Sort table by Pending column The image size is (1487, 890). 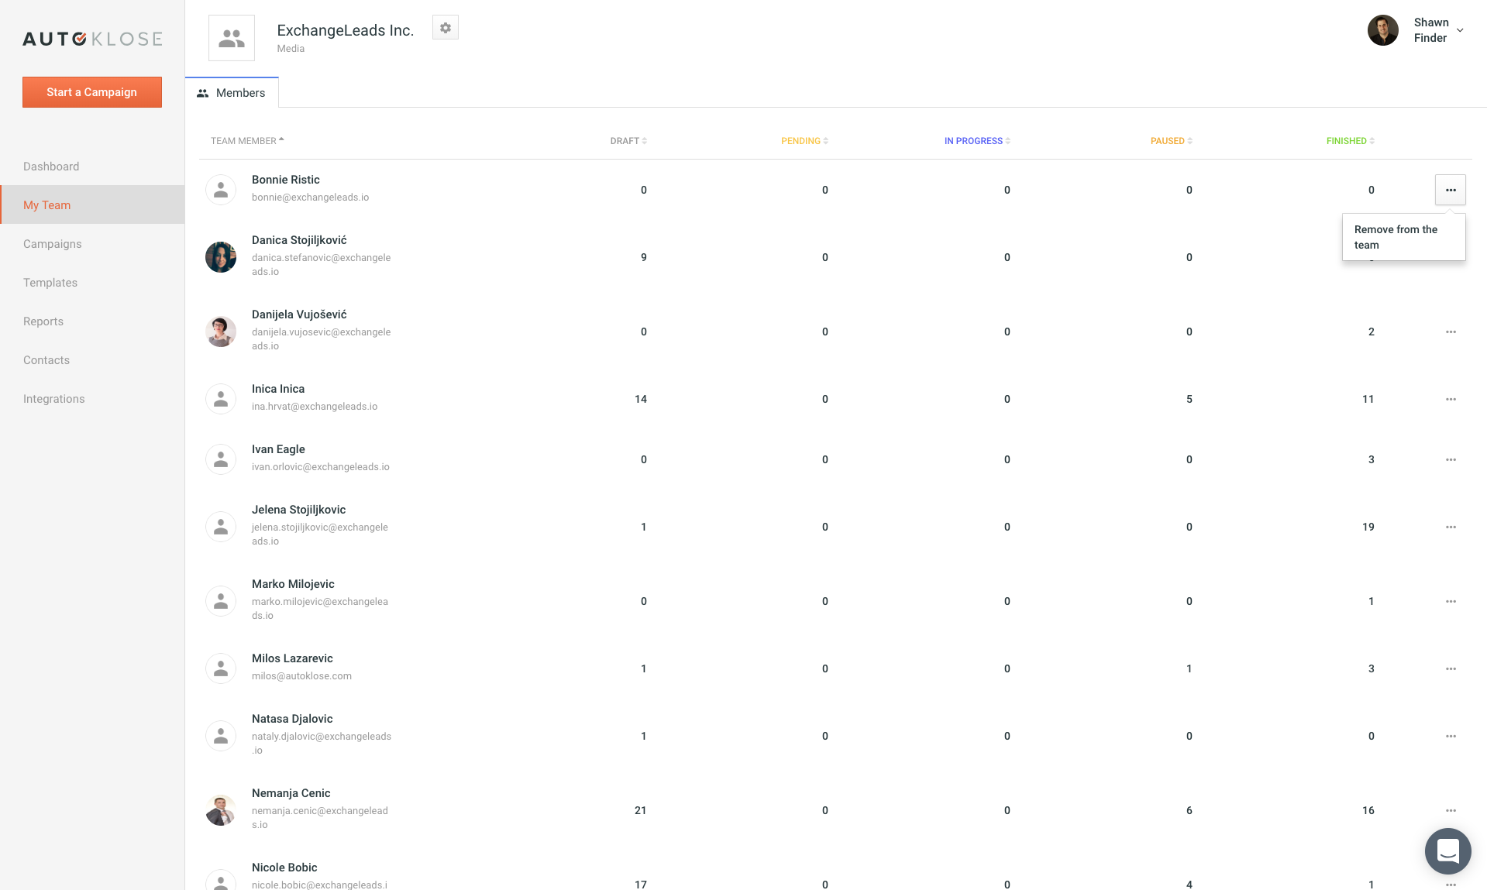(x=804, y=141)
